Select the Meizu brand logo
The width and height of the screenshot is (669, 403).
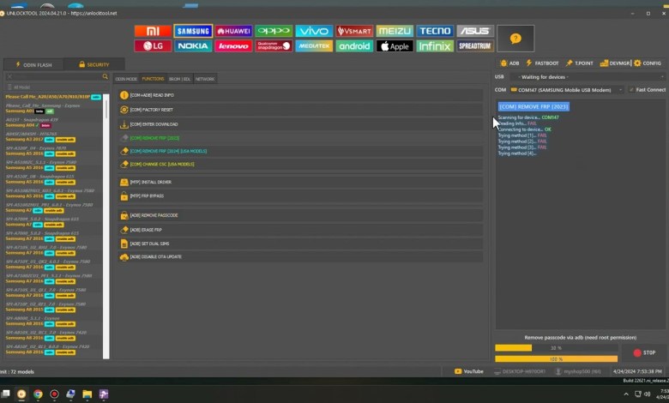click(x=395, y=31)
